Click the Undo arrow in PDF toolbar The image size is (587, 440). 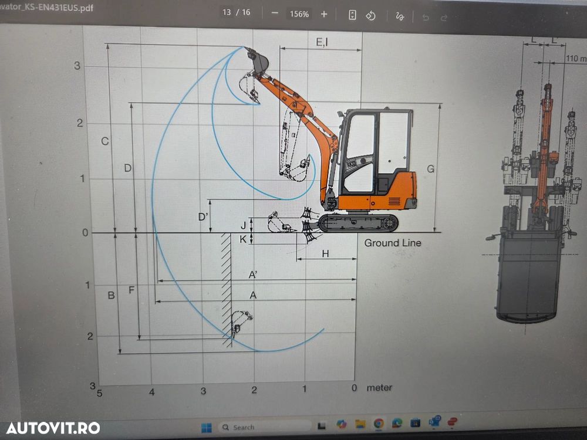[x=425, y=17]
